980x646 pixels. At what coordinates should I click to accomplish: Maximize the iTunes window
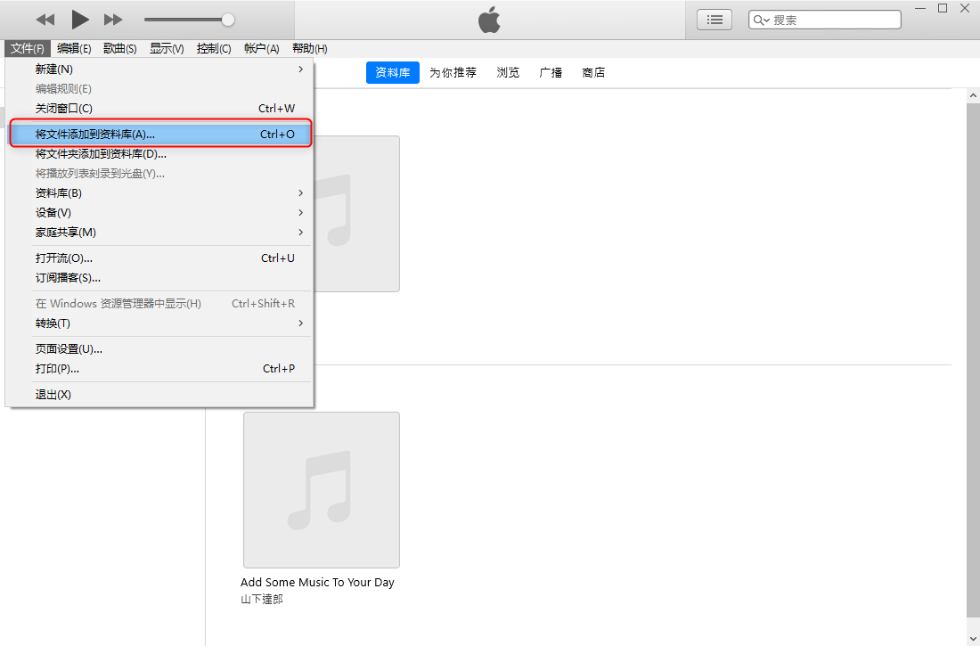943,8
